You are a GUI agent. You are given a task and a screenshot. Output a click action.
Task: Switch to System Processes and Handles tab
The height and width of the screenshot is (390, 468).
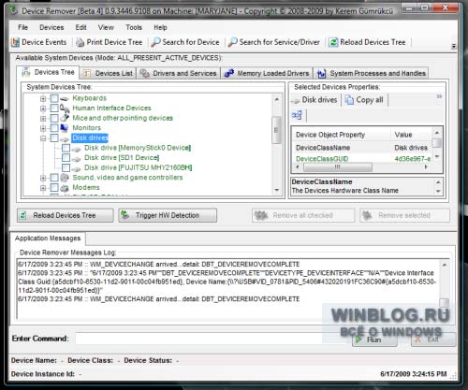point(372,73)
